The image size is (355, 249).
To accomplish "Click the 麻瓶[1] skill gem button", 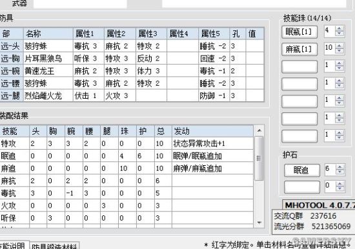I will (x=299, y=49).
